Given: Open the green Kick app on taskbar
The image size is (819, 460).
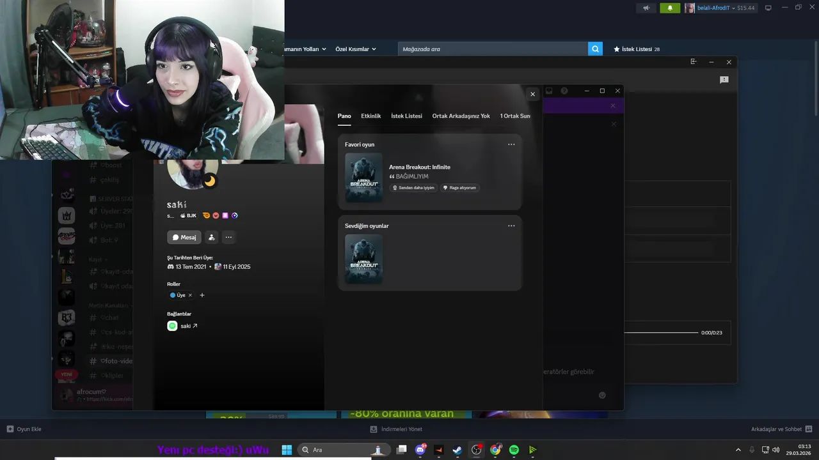Looking at the screenshot, I should click(532, 450).
